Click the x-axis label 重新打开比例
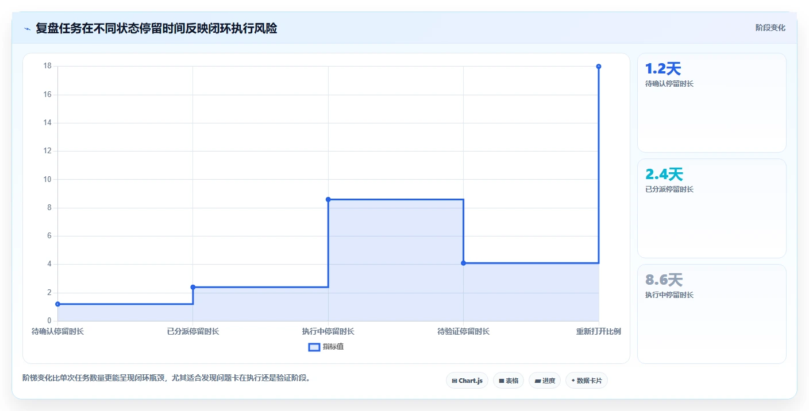The height and width of the screenshot is (411, 809). [x=599, y=331]
